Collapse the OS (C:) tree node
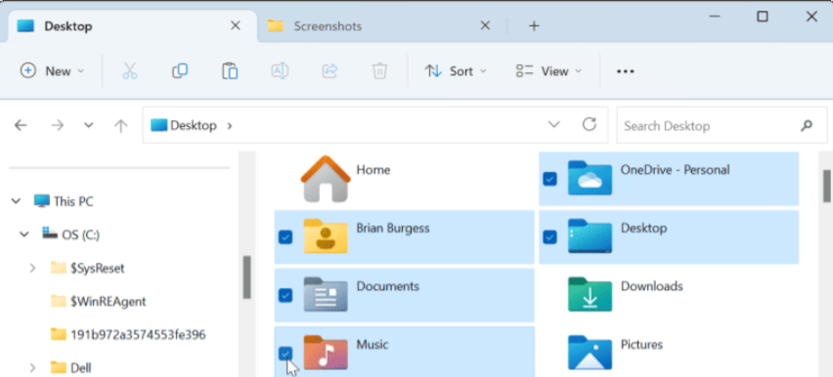 pyautogui.click(x=23, y=234)
